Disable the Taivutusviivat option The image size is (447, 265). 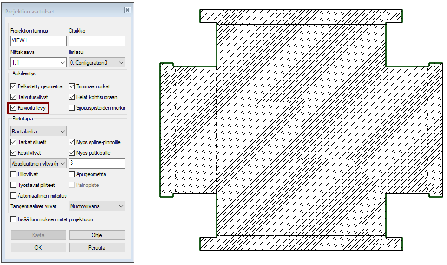13,97
